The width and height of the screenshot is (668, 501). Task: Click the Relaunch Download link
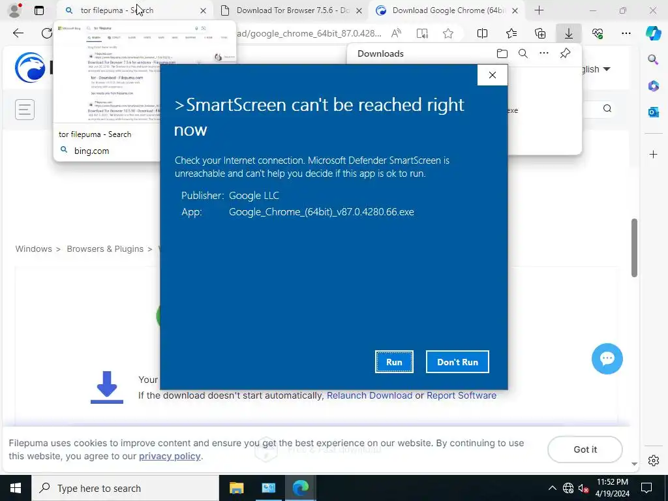point(369,395)
